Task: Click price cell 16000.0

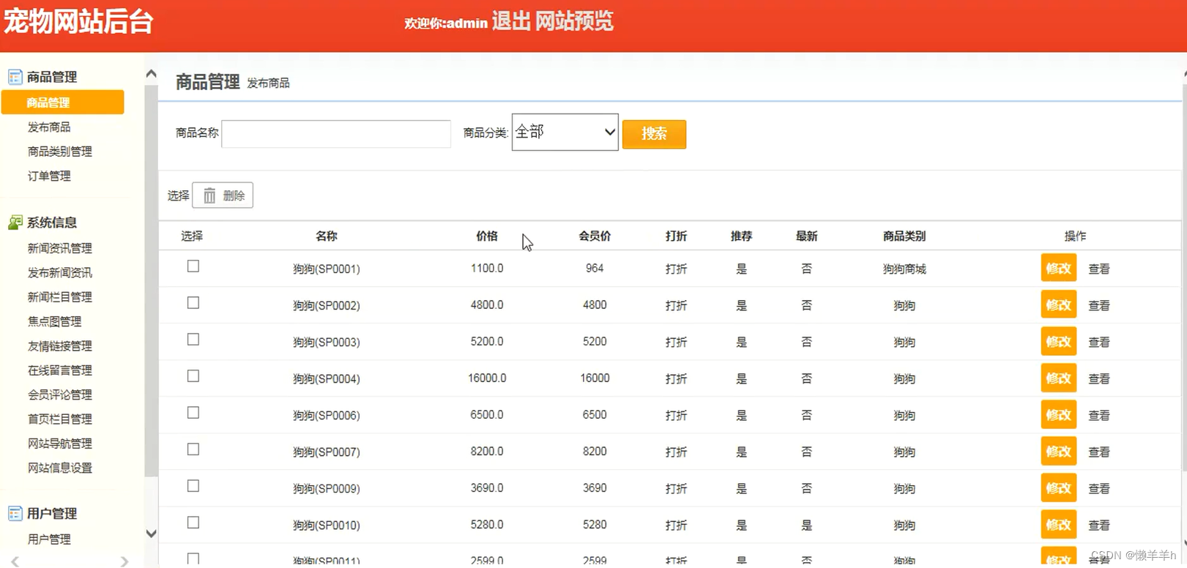Action: (487, 378)
